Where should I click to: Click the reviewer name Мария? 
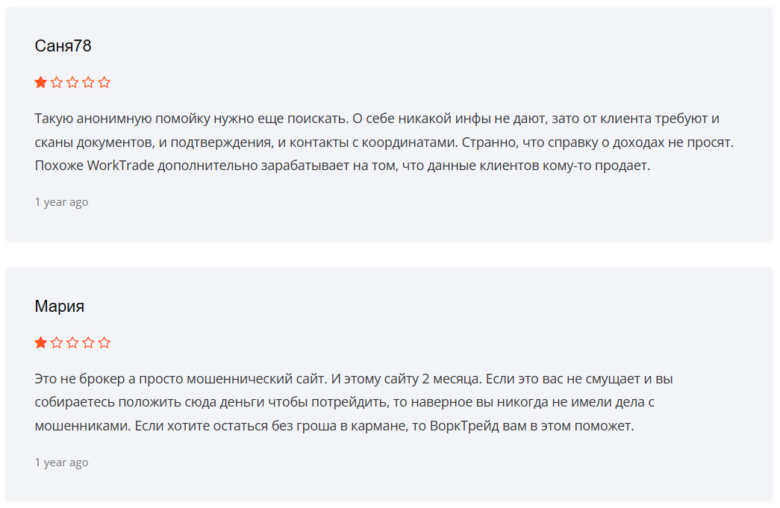60,306
